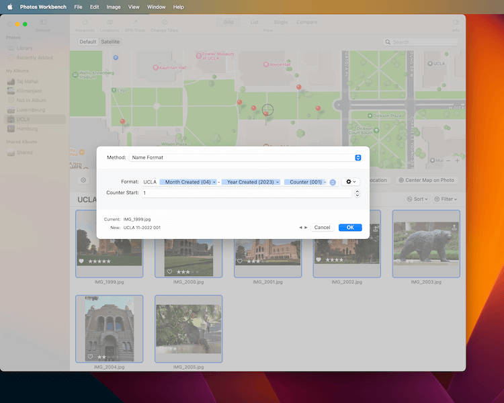The width and height of the screenshot is (504, 403).
Task: Show next photo preview arrow
Action: pos(306,228)
